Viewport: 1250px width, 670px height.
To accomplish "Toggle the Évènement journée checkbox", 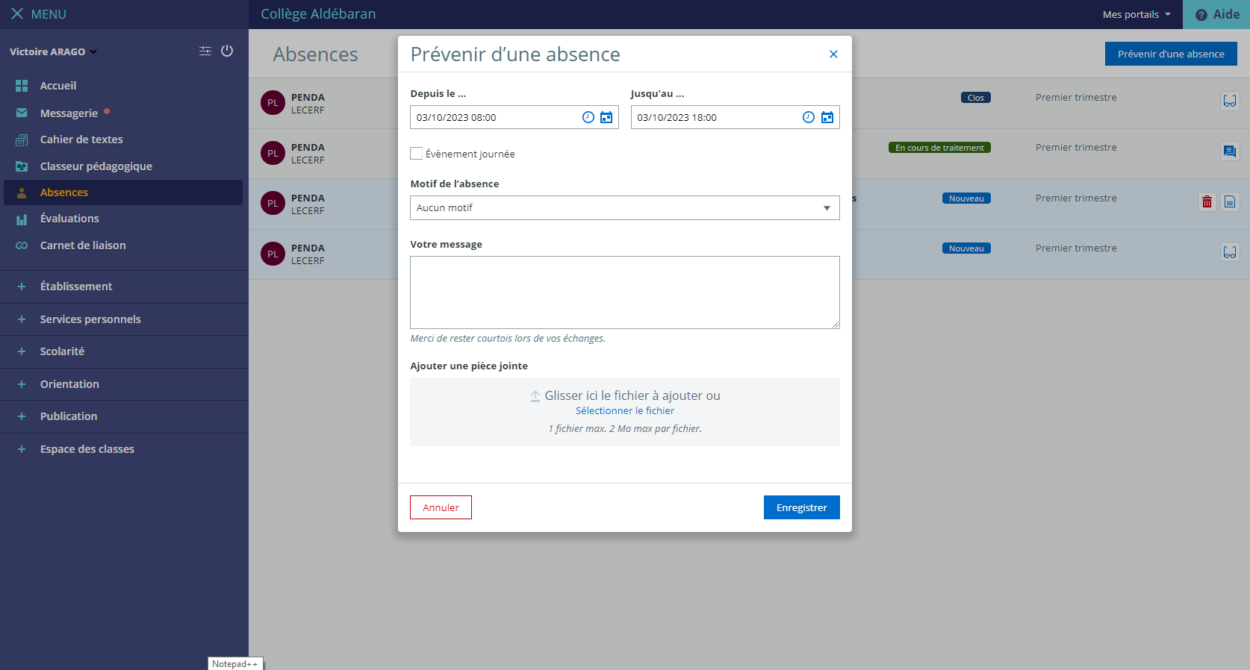I will (x=417, y=153).
